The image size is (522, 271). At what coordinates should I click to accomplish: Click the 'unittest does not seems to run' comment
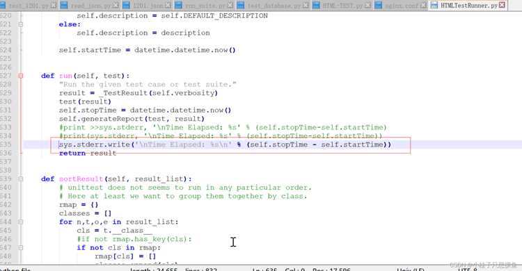[x=185, y=188]
